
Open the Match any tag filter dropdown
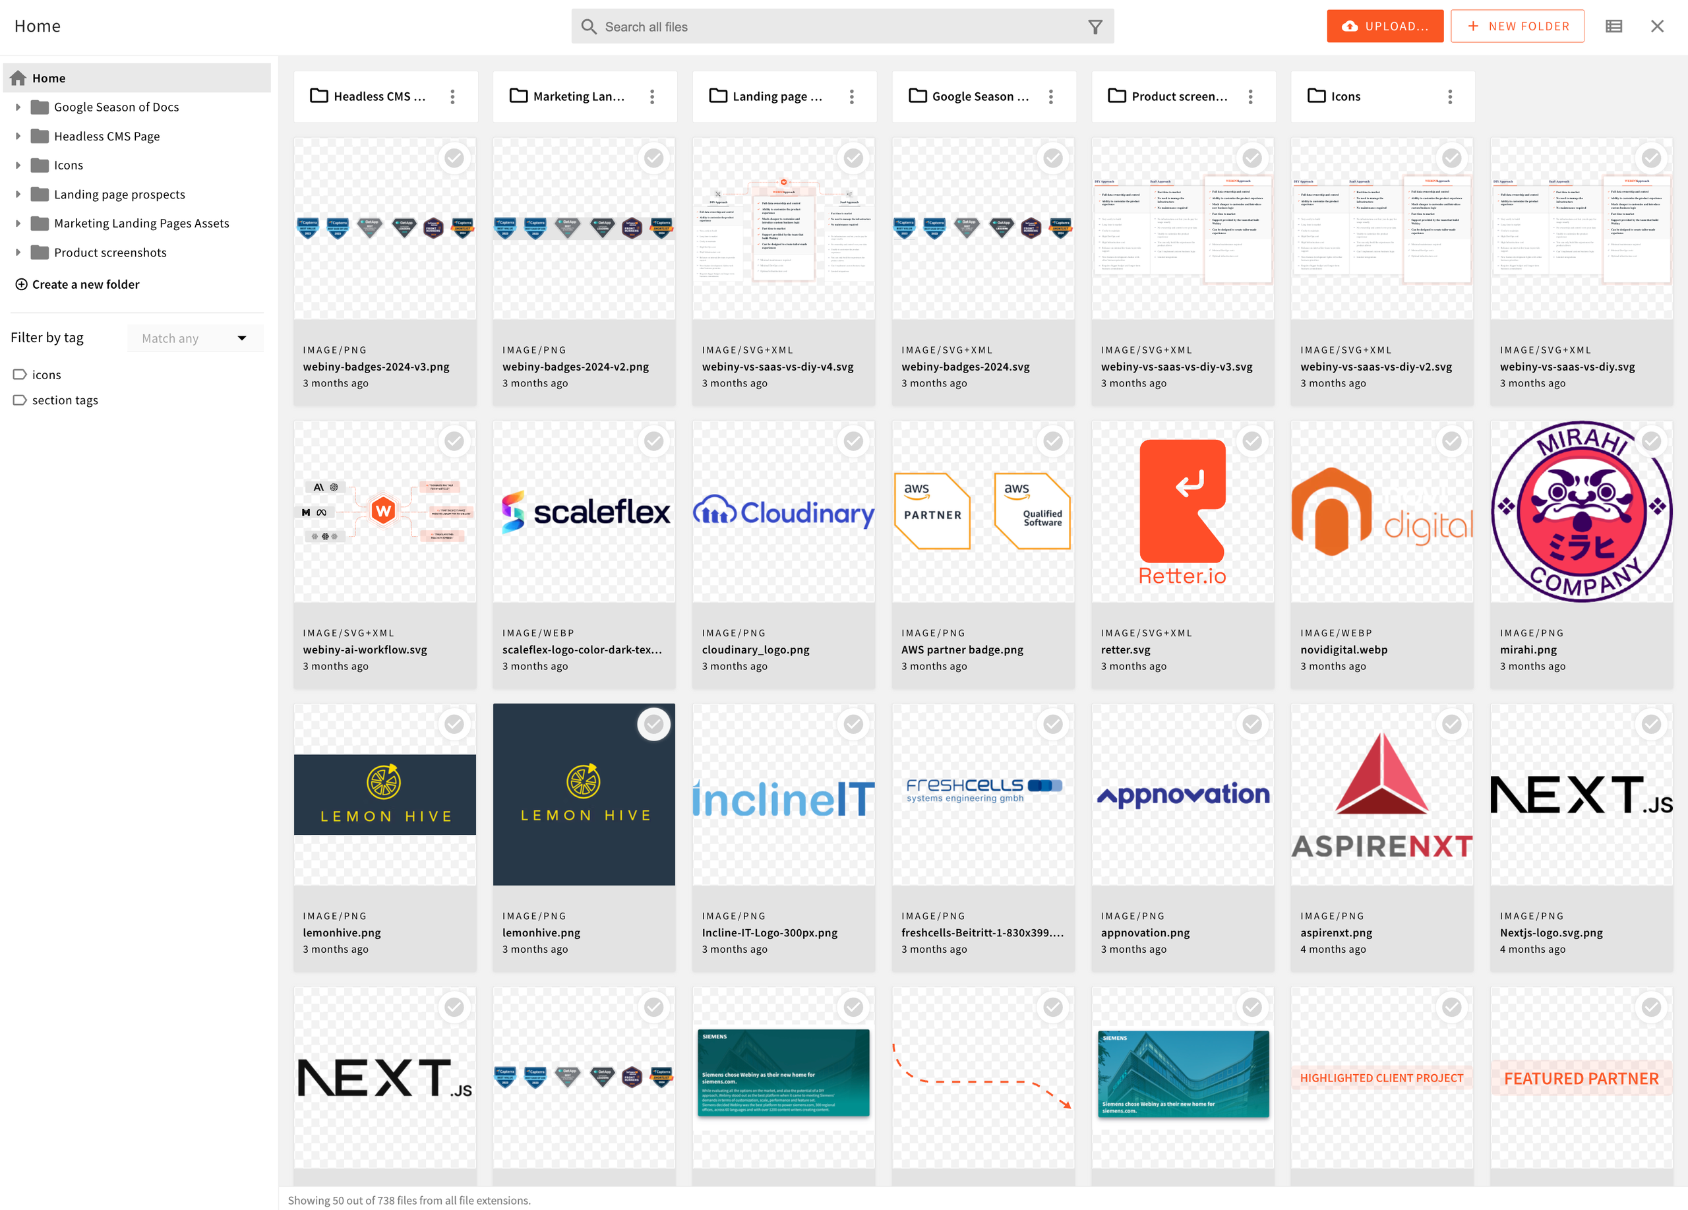pos(195,338)
